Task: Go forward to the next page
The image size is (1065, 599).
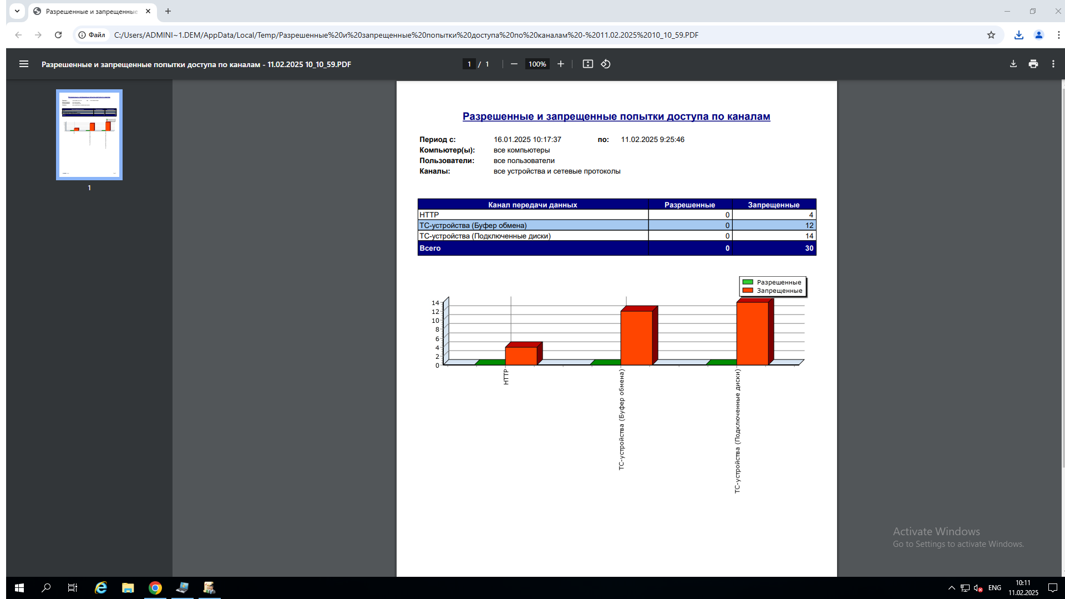Action: 38,35
